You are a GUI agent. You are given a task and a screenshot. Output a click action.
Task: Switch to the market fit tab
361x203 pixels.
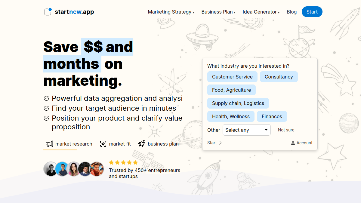(x=115, y=144)
